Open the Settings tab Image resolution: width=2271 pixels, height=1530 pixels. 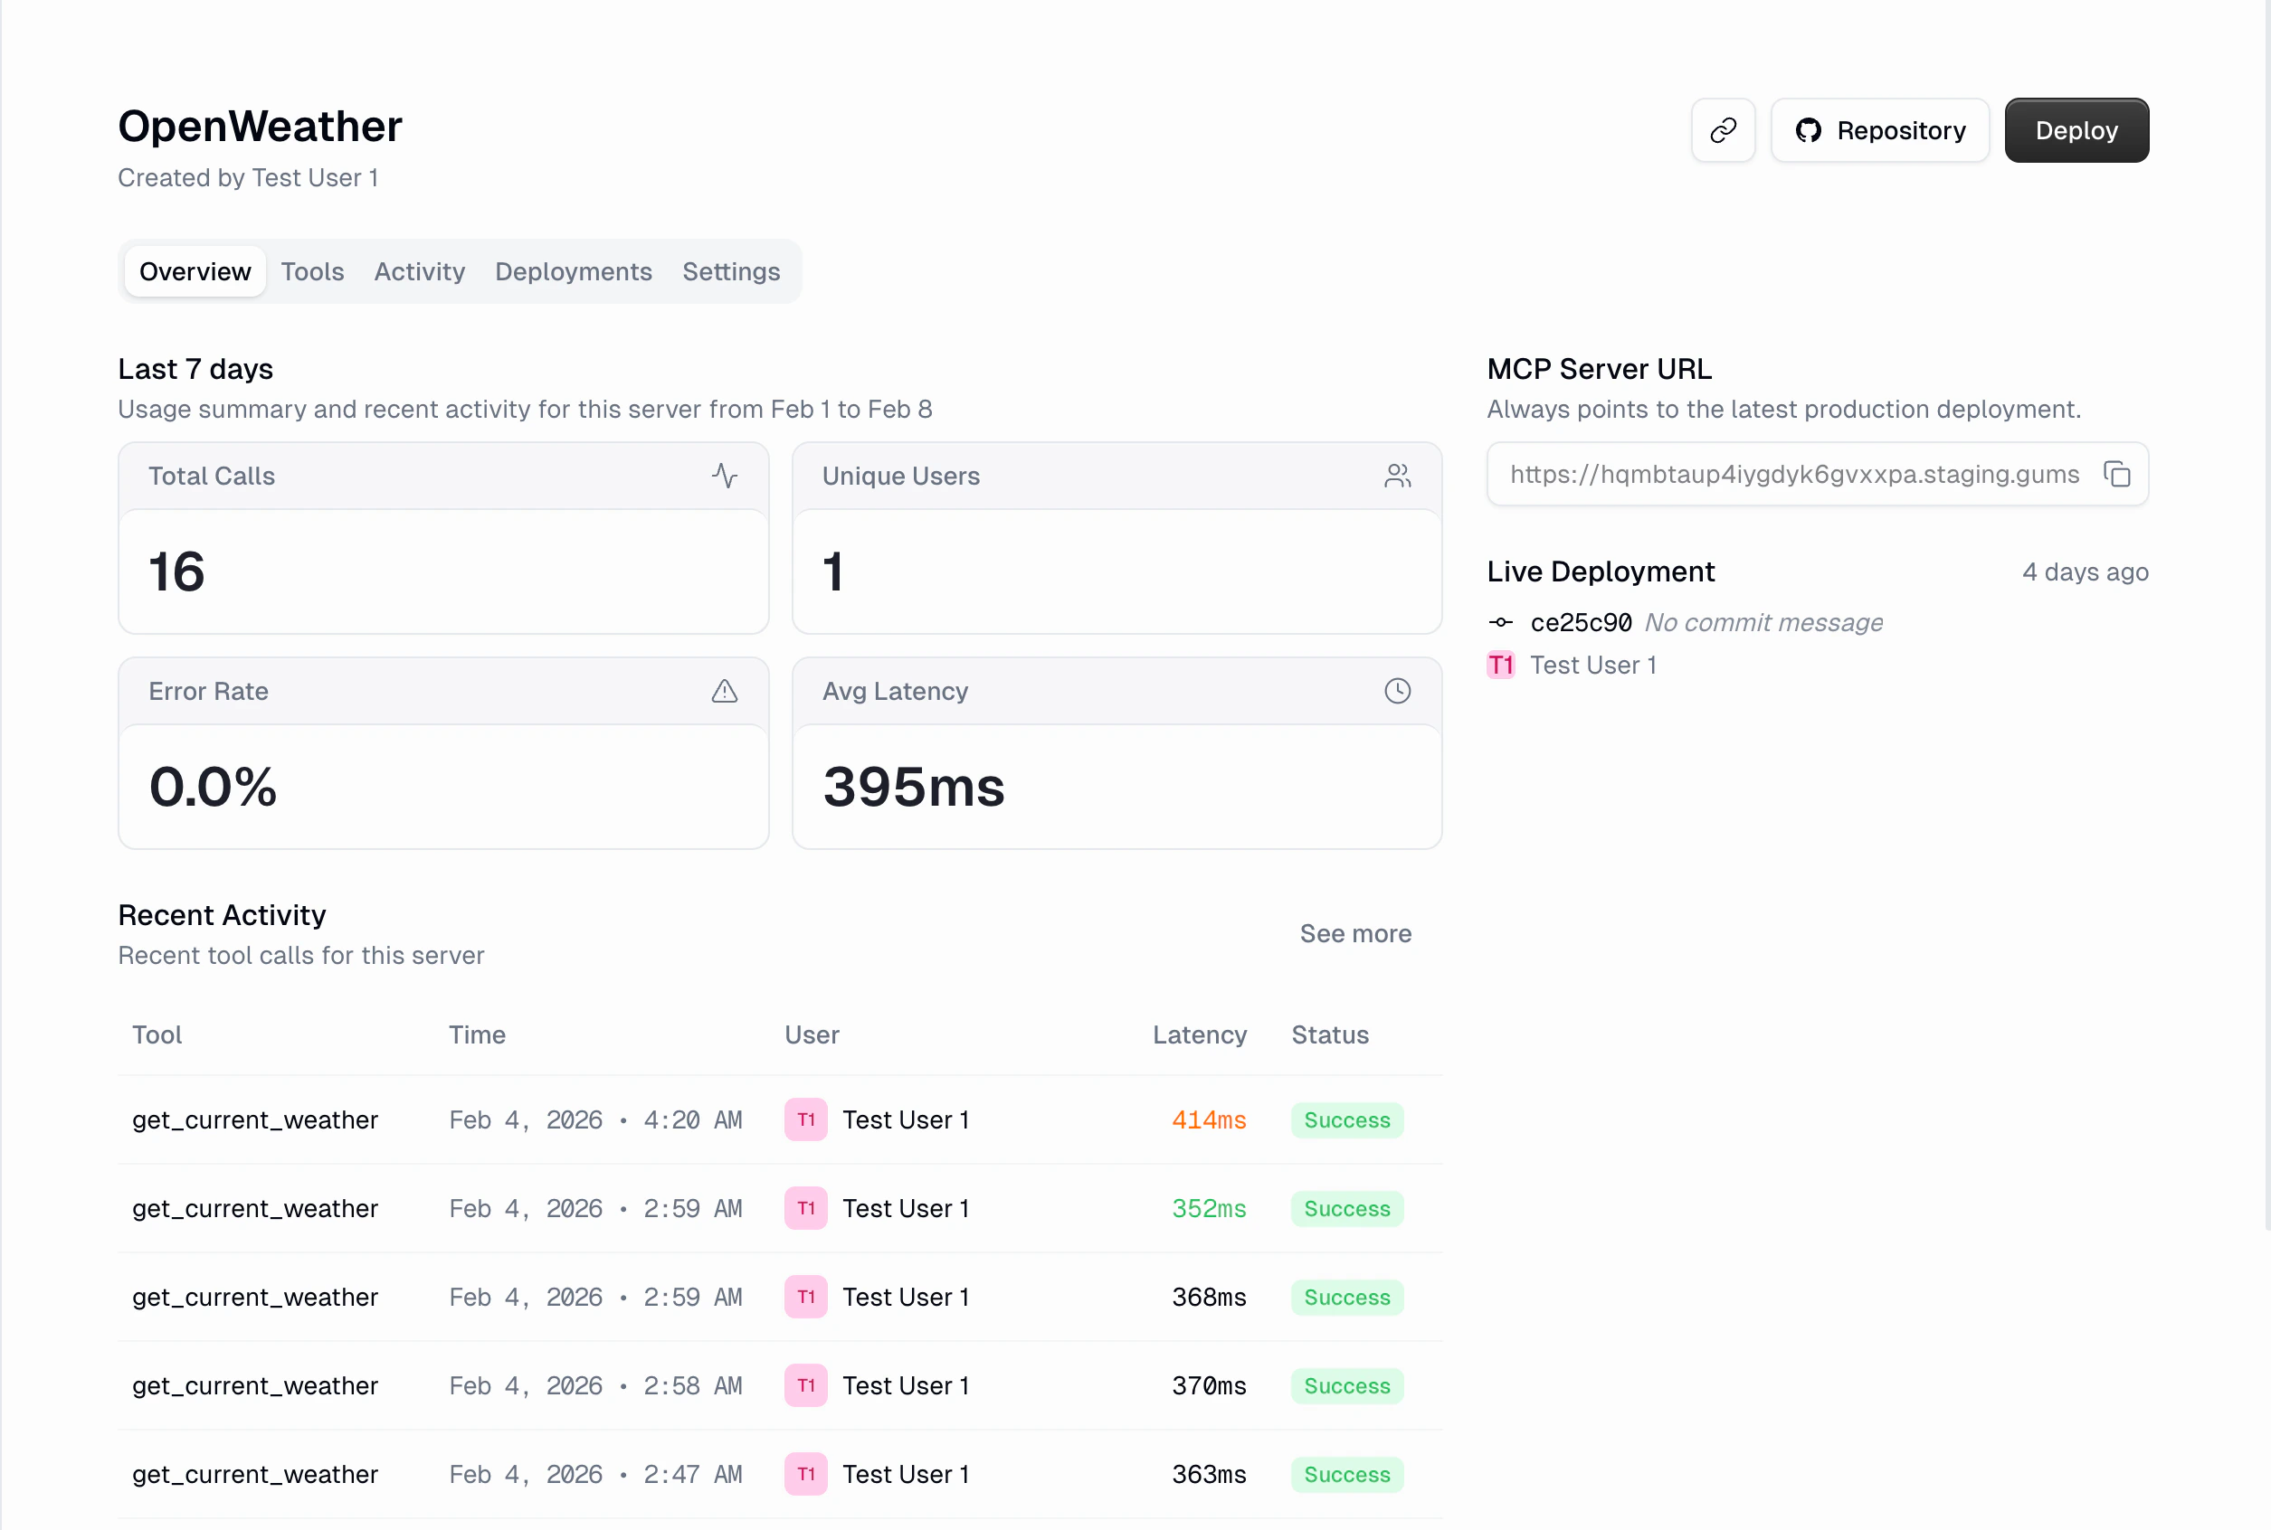(730, 271)
